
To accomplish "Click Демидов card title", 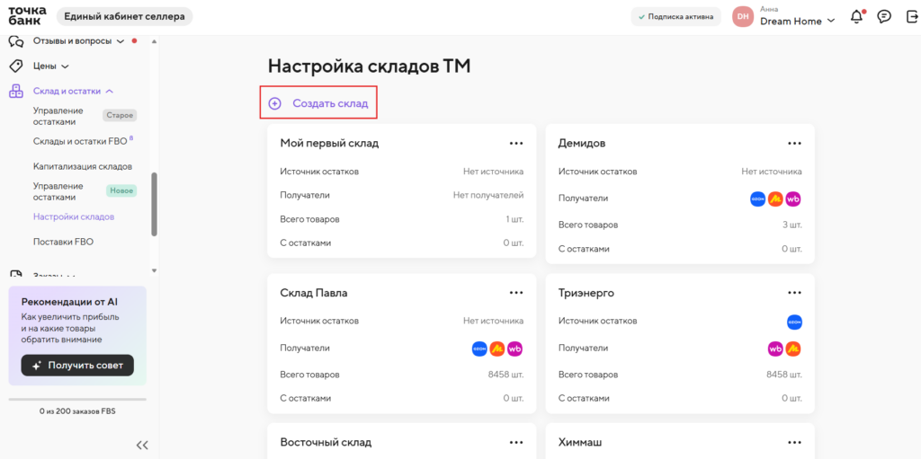I will coord(582,143).
